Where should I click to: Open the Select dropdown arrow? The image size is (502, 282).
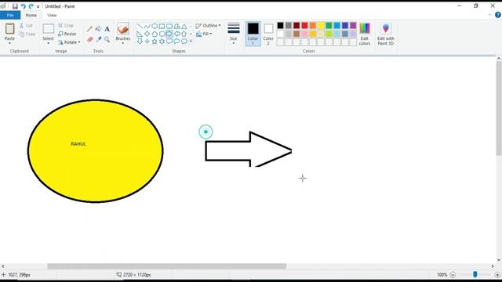click(x=48, y=43)
